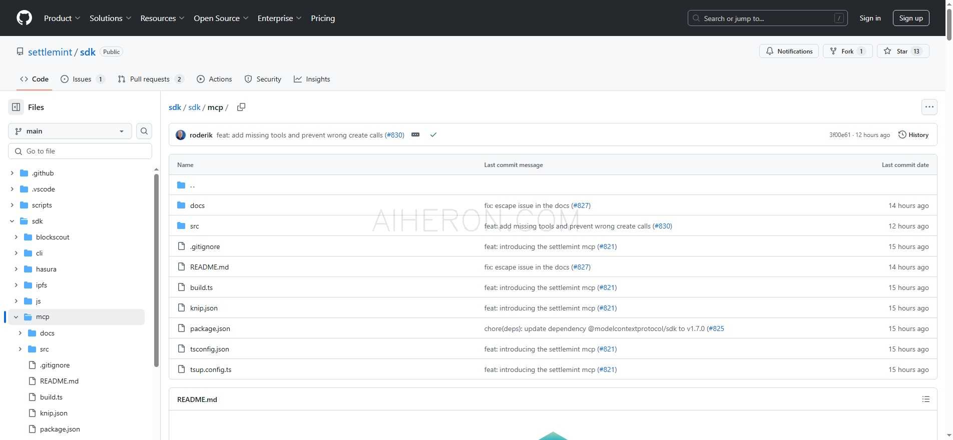Click the src folder icon in file table

coord(181,226)
